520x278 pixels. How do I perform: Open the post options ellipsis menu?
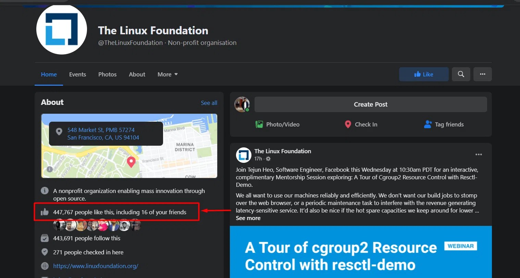[x=479, y=154]
